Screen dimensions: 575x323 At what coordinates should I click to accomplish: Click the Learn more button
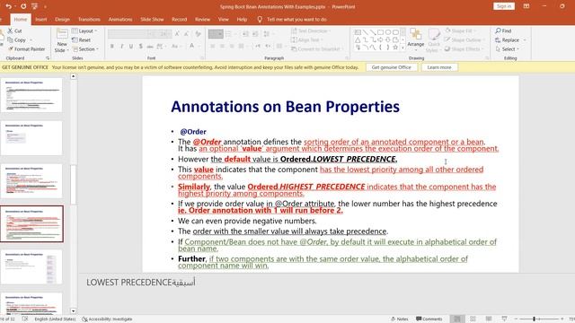click(439, 67)
